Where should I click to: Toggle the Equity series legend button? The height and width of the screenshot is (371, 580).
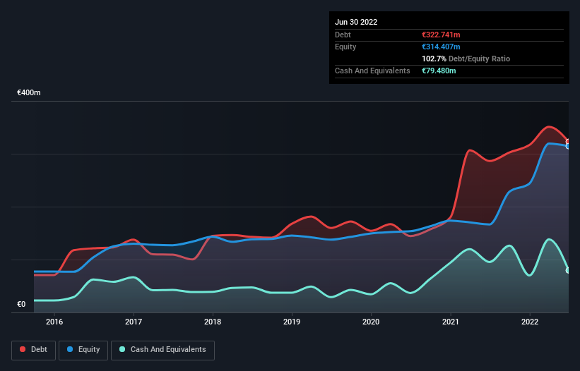tap(83, 350)
